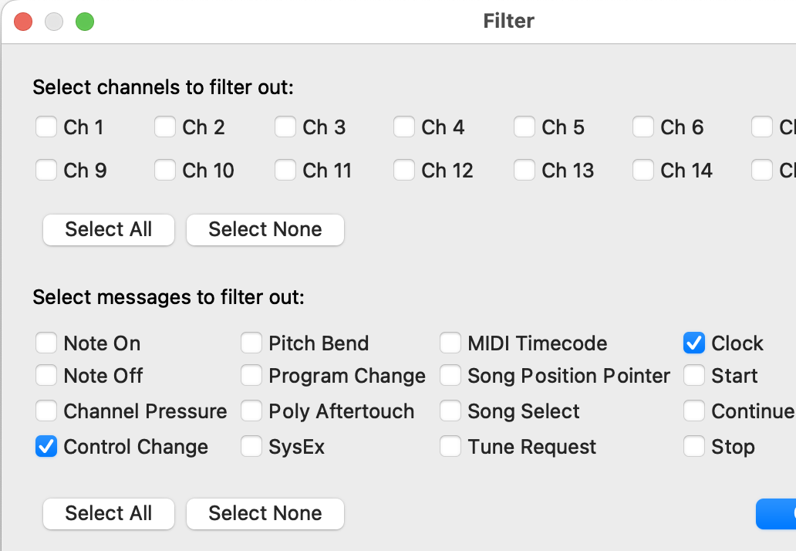Screen dimensions: 796x551
Task: Disable the Clock message filter
Action: click(x=694, y=343)
